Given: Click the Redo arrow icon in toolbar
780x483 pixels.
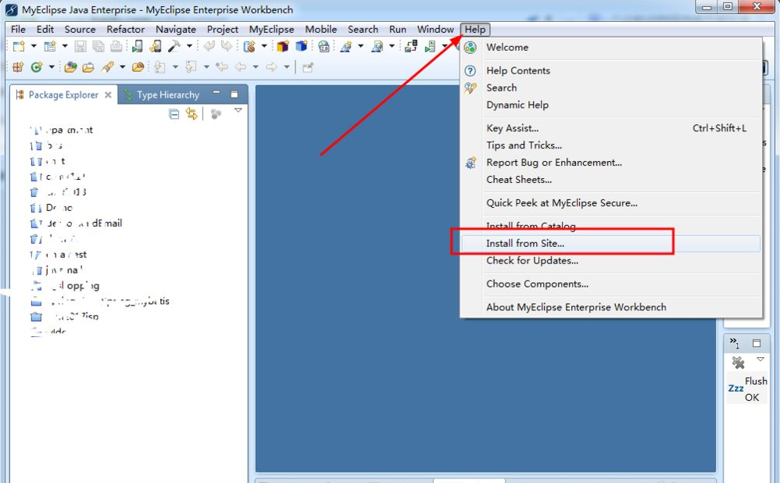Looking at the screenshot, I should click(227, 47).
